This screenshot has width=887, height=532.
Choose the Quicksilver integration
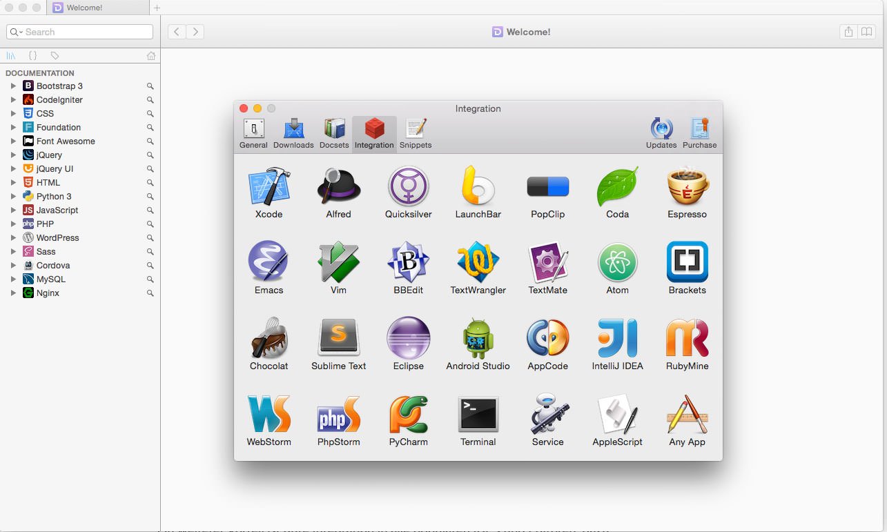tap(408, 186)
